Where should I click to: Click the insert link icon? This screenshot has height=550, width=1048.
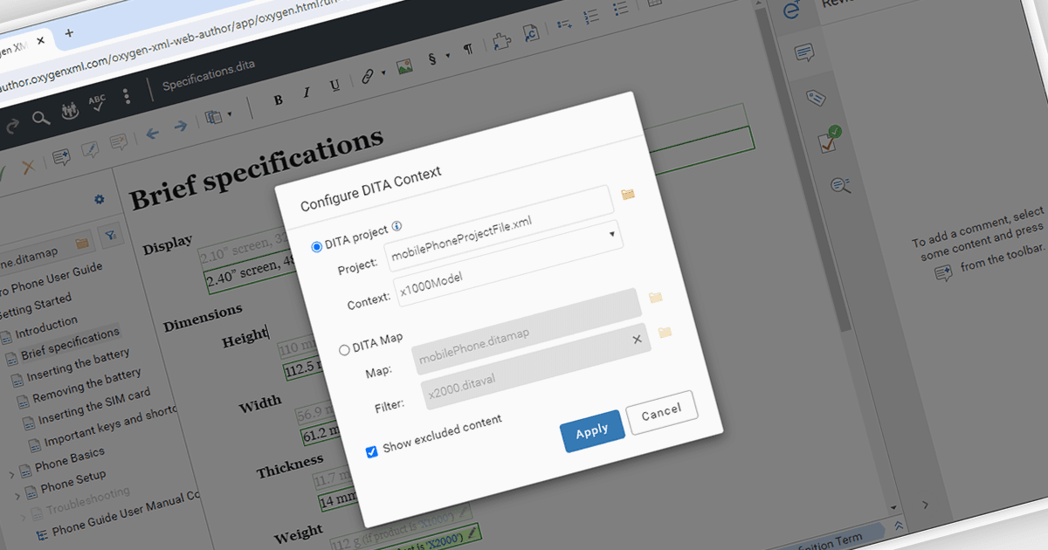click(368, 76)
